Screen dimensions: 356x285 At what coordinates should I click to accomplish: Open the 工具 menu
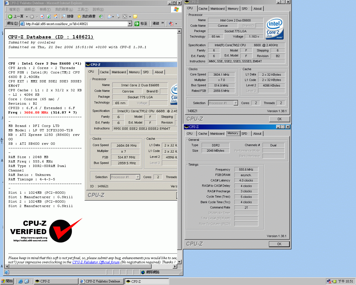pyautogui.click(x=83, y=9)
